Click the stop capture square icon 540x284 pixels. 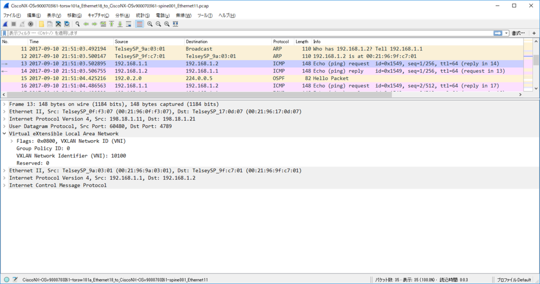tap(14, 24)
